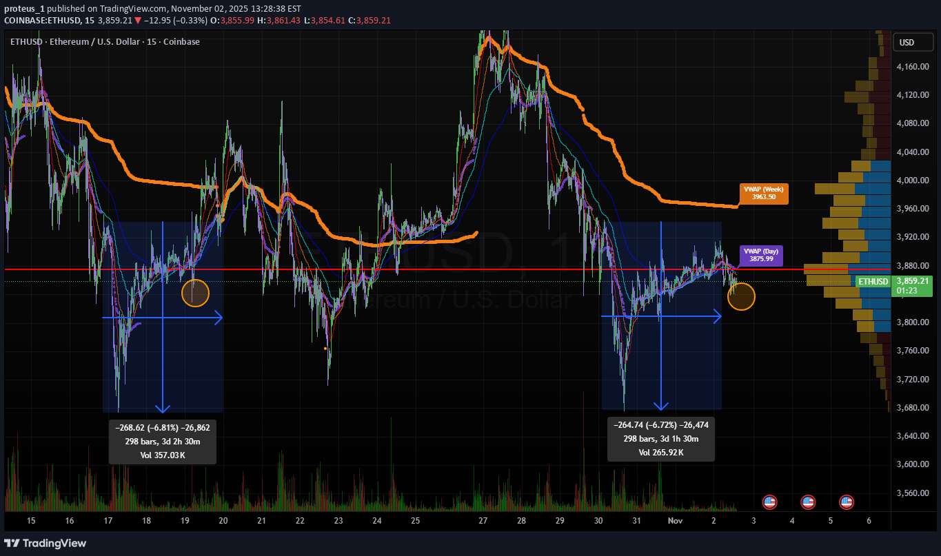This screenshot has width=941, height=556.
Task: Select the orange circle marker near Nov 2
Action: coord(741,296)
